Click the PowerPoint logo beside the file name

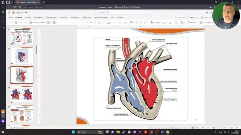pyautogui.click(x=14, y=12)
